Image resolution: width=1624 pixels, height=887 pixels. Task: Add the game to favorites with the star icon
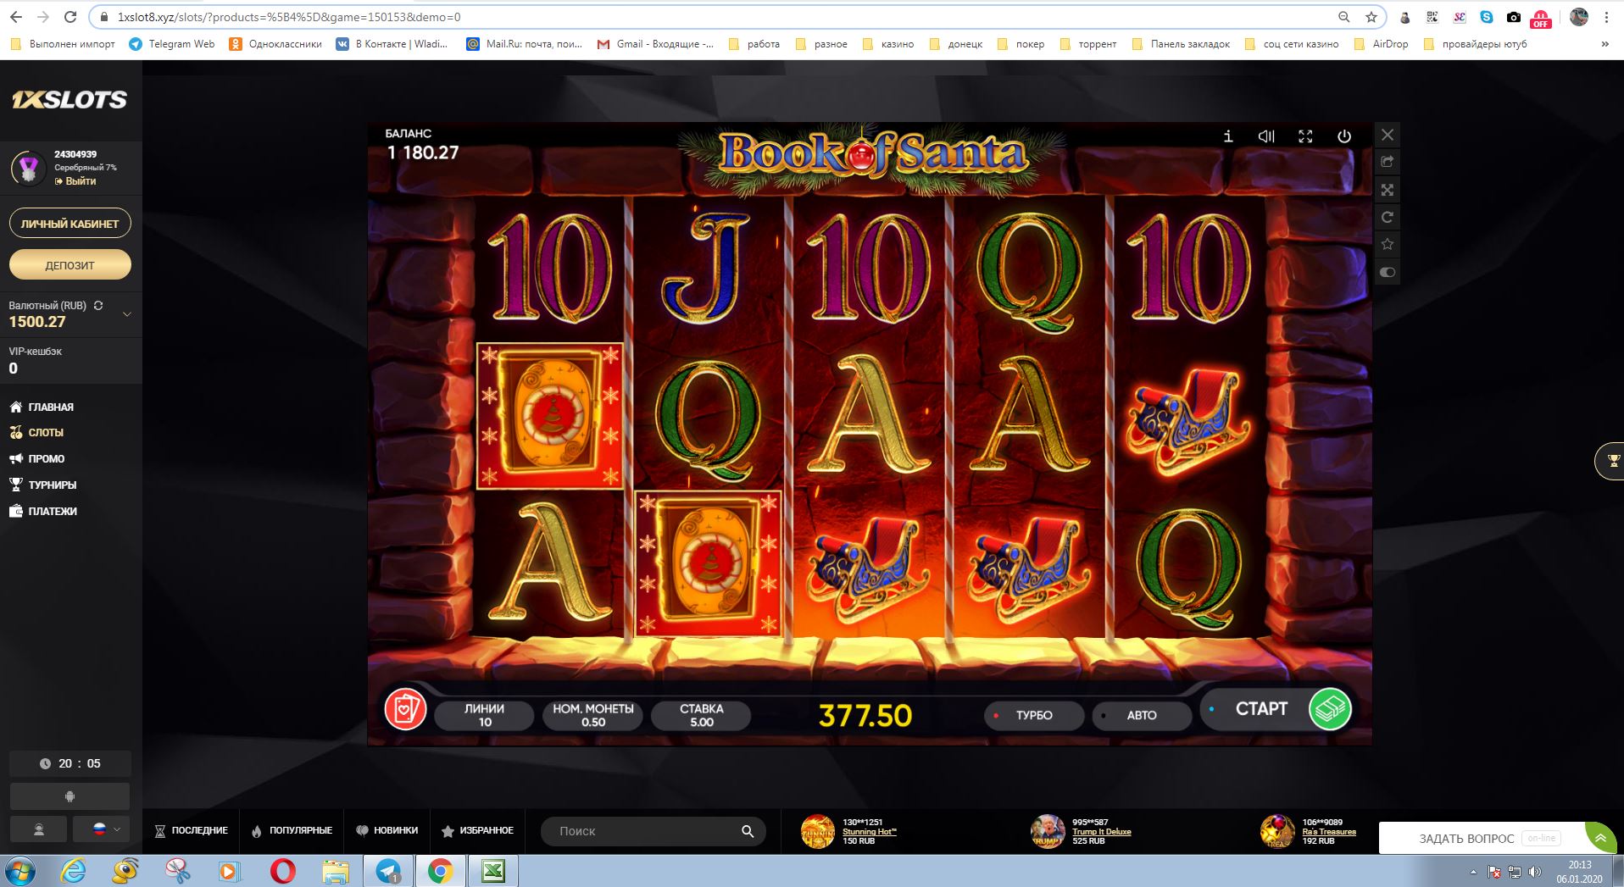point(1388,245)
